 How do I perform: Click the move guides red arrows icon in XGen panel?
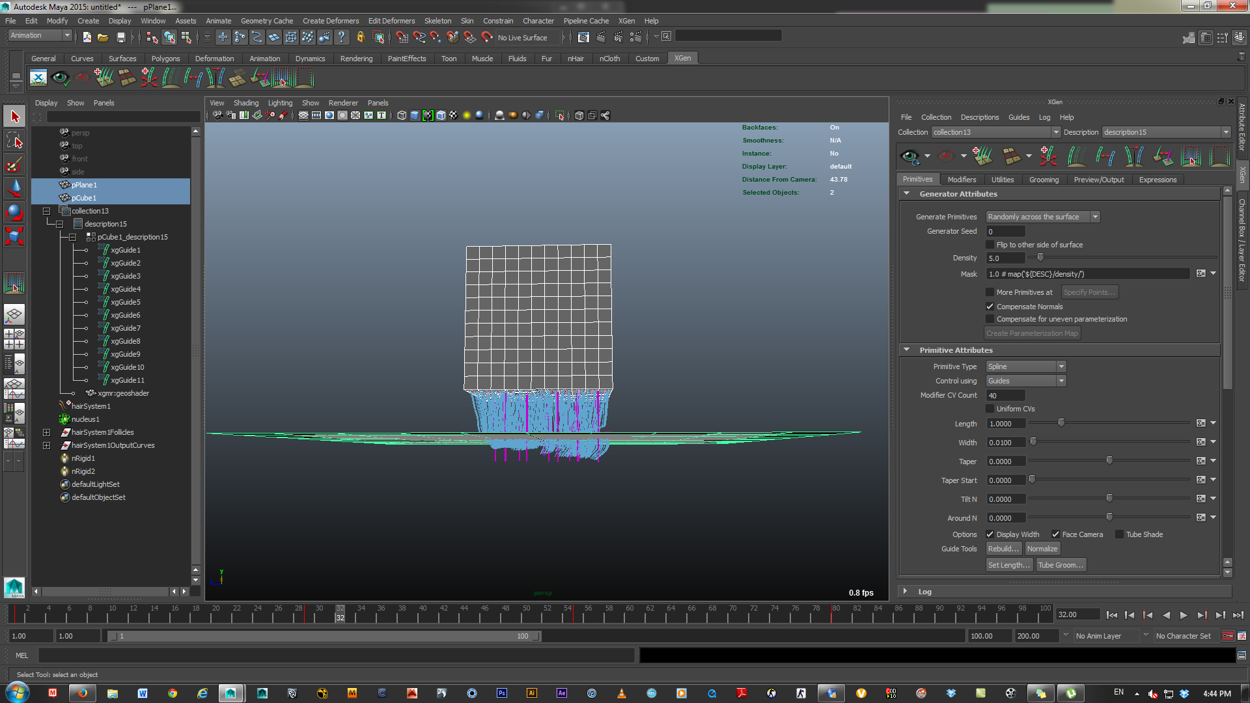(x=1048, y=156)
